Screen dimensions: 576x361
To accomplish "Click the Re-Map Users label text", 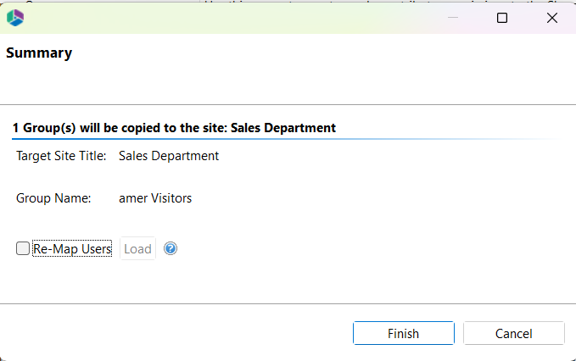I will click(72, 249).
